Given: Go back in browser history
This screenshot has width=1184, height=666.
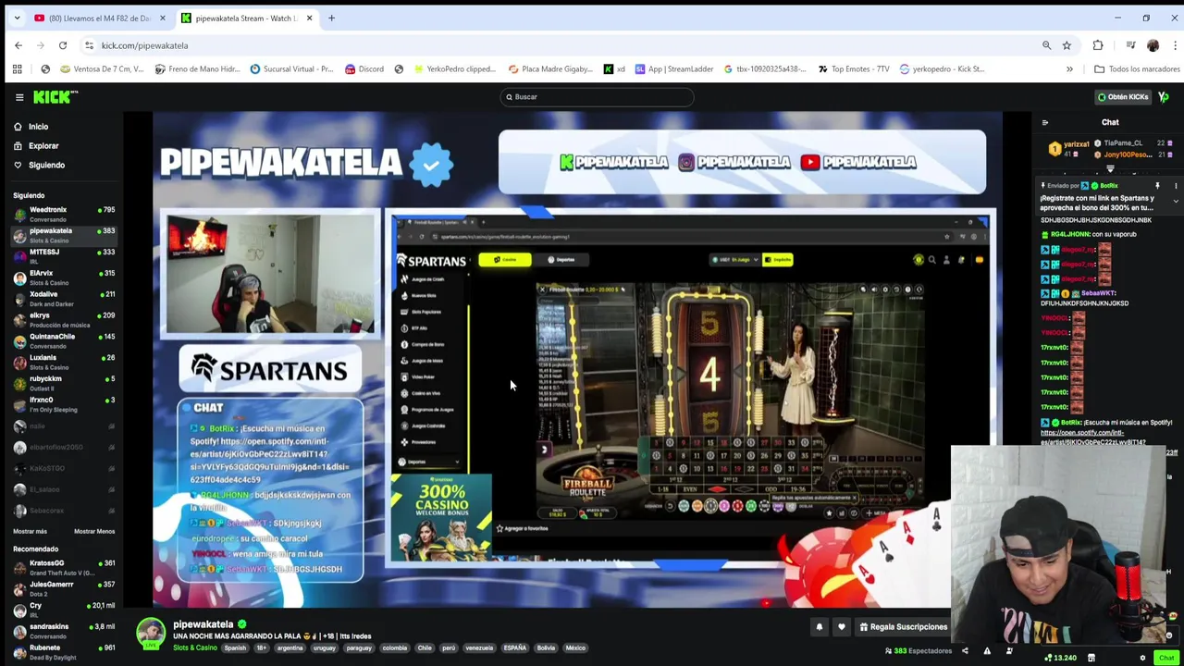Looking at the screenshot, I should [18, 45].
